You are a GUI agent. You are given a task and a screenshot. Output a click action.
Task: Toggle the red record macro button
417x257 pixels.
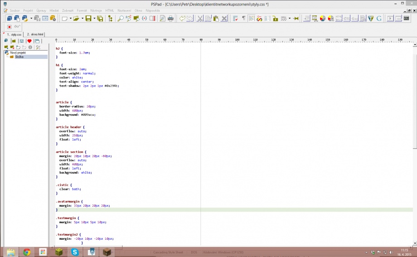tap(9, 27)
